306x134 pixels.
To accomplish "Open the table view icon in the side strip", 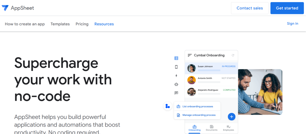I will point(176,58).
